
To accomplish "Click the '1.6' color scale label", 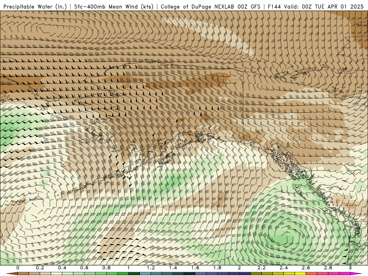I will [195, 268].
